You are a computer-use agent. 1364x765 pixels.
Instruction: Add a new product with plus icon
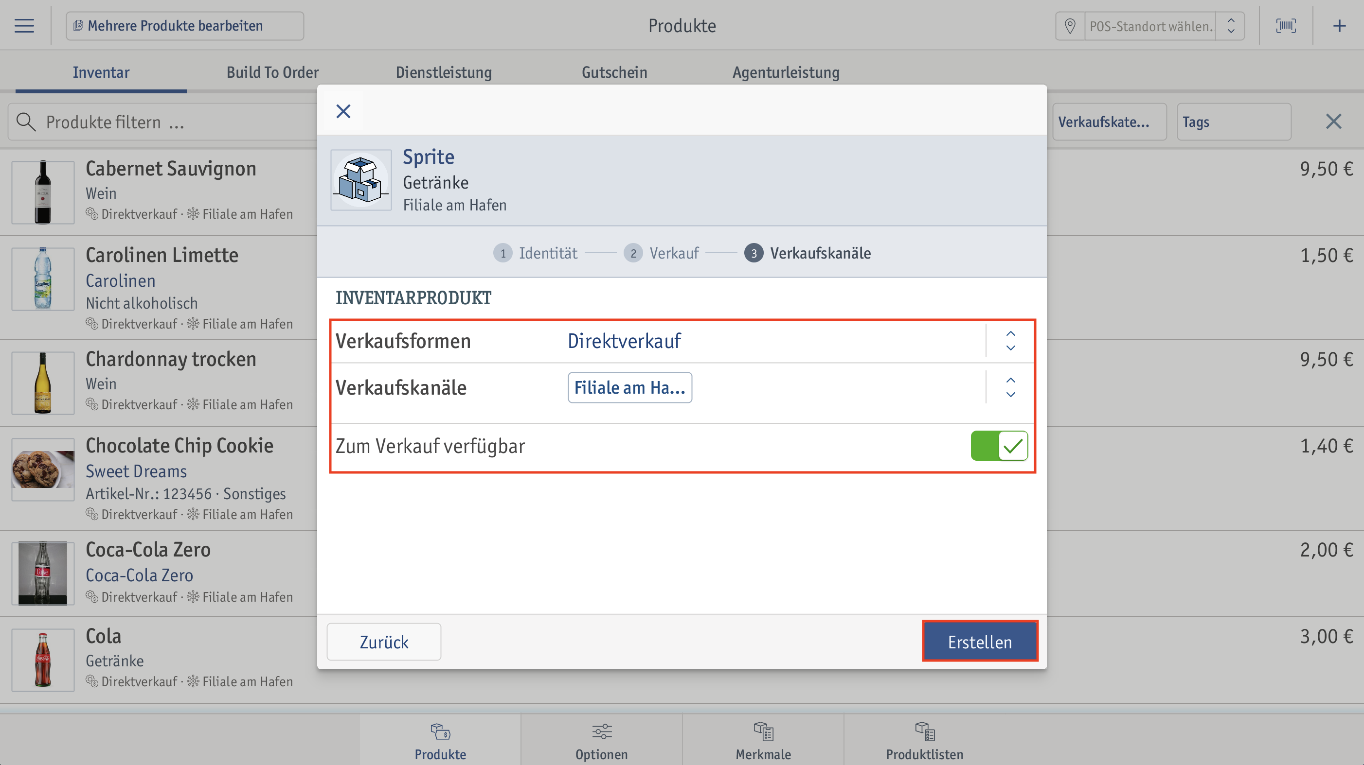click(x=1339, y=25)
